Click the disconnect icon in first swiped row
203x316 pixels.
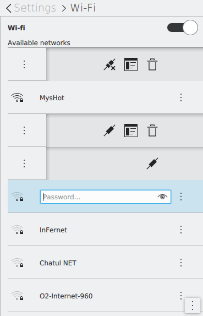pyautogui.click(x=109, y=64)
